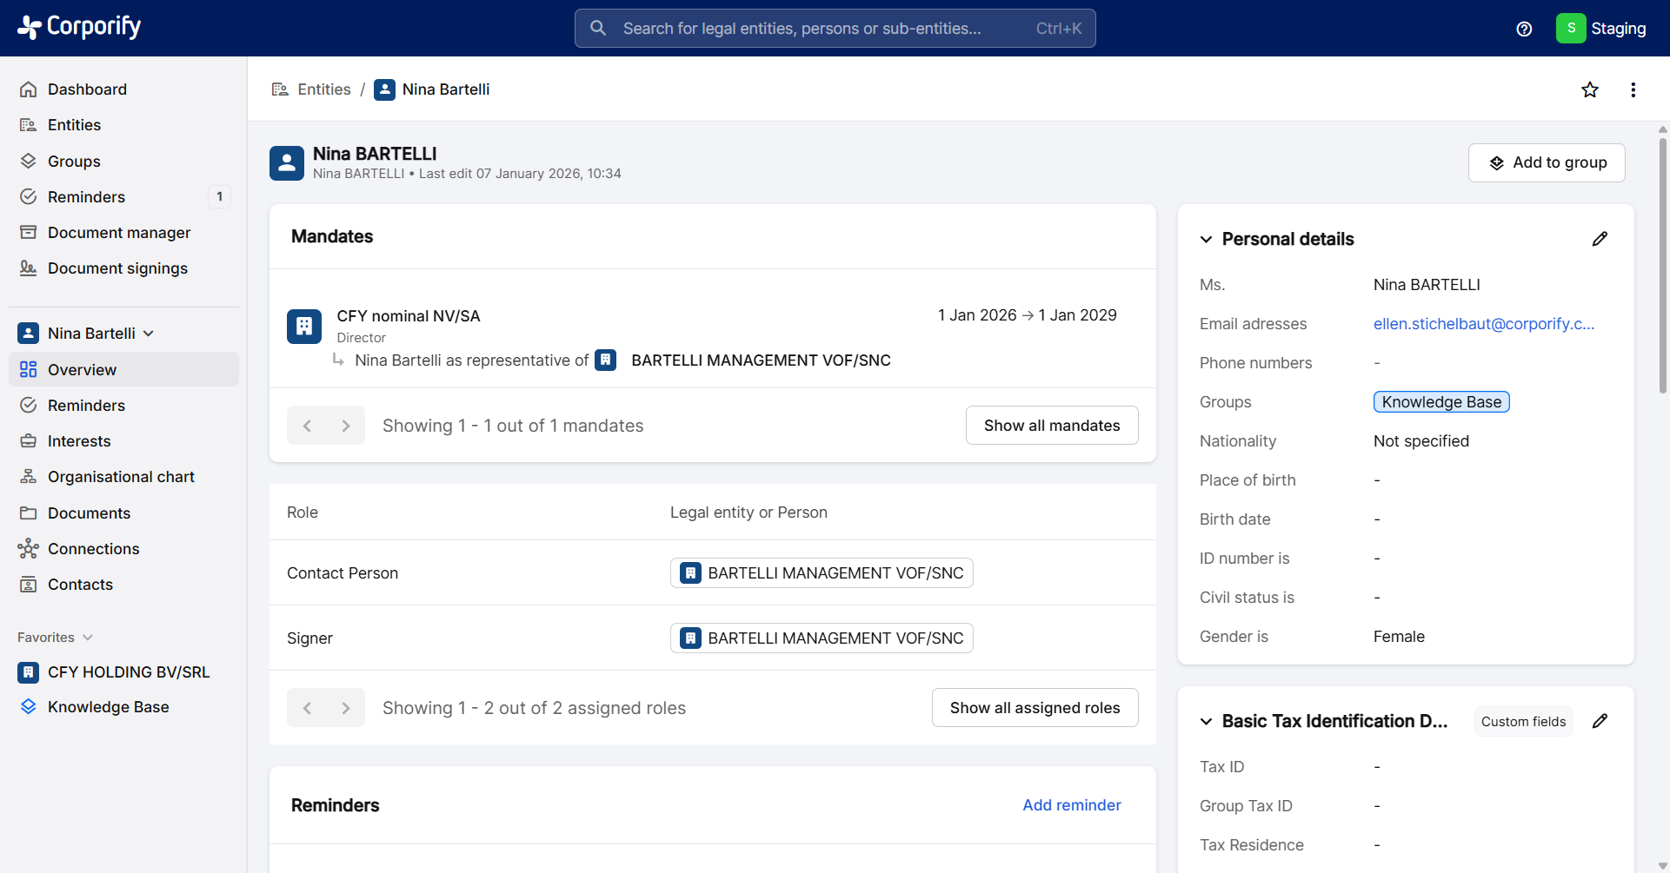Open Organisational chart in sidebar
The width and height of the screenshot is (1670, 873).
pos(121,477)
